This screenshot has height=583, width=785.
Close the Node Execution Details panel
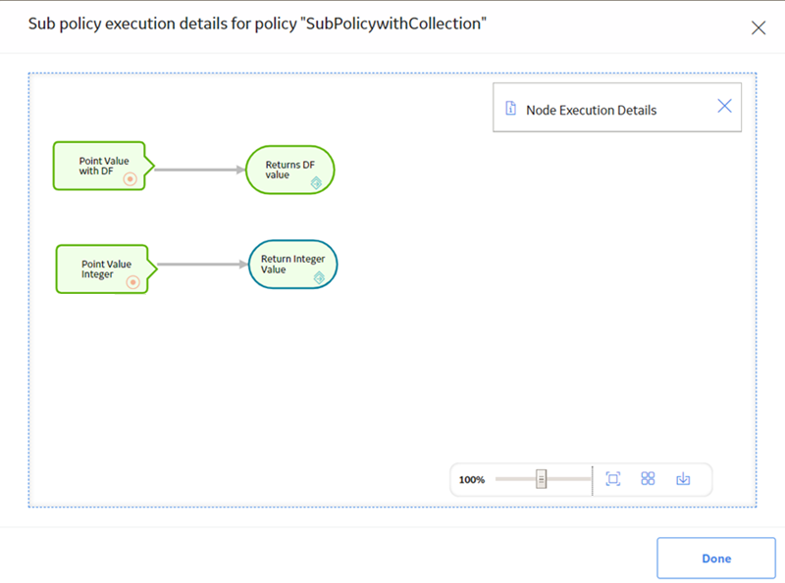(724, 106)
